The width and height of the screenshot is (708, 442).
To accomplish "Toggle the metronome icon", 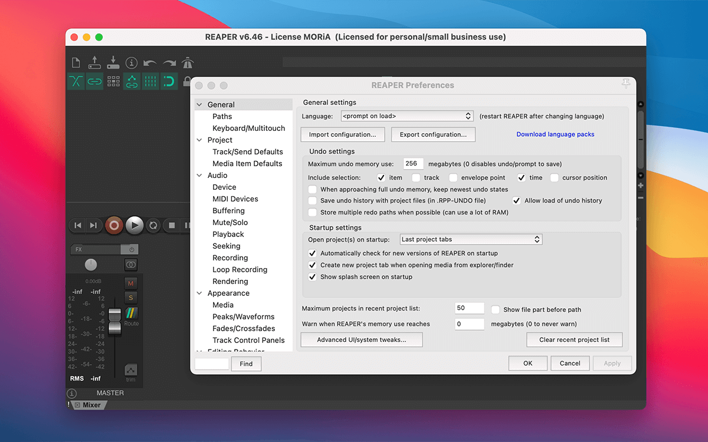I will [188, 62].
